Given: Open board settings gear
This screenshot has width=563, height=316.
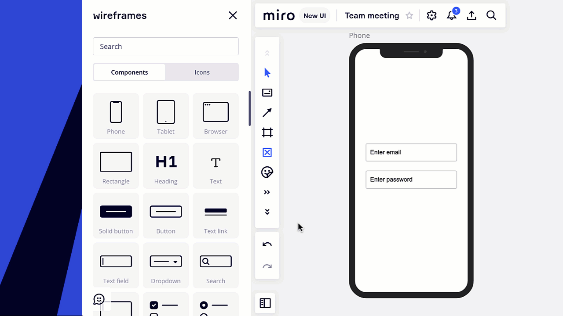Looking at the screenshot, I should [x=431, y=16].
